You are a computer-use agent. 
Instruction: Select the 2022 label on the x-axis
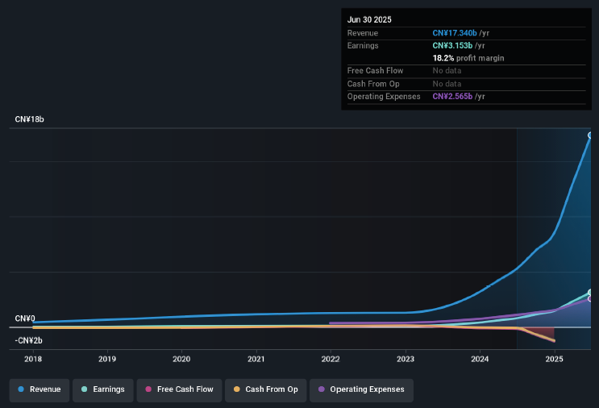(331, 359)
